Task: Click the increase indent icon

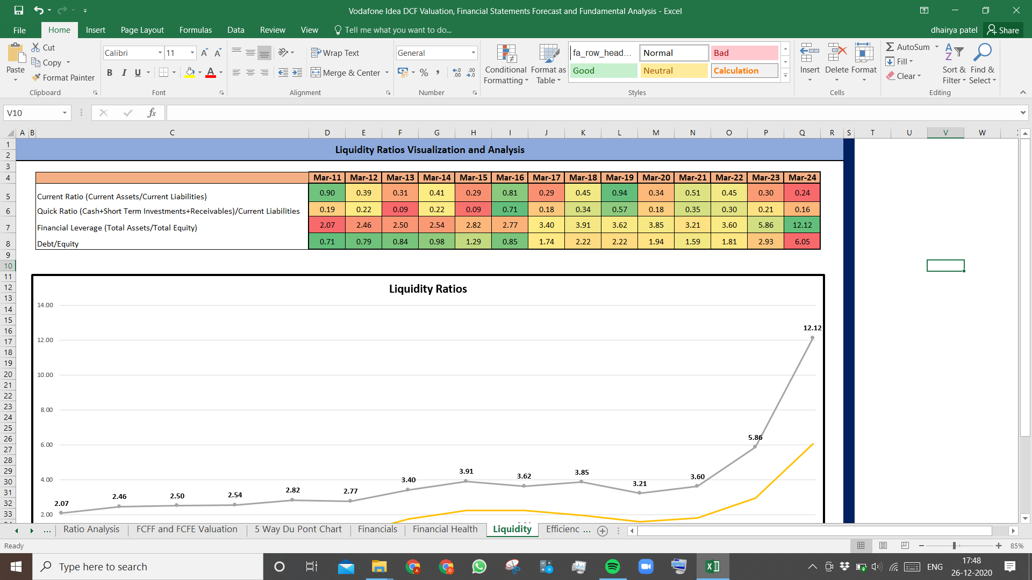Action: pos(297,73)
